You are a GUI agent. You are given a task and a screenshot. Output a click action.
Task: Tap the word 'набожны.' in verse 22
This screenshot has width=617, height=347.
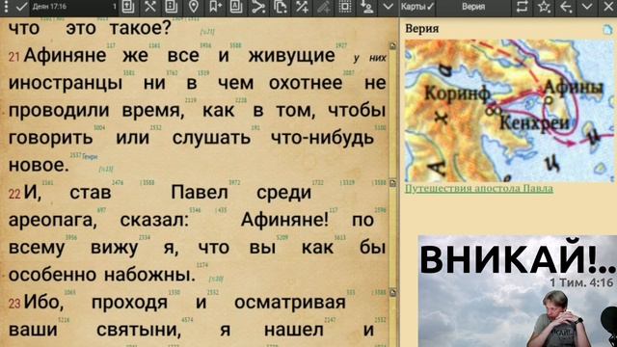click(150, 275)
